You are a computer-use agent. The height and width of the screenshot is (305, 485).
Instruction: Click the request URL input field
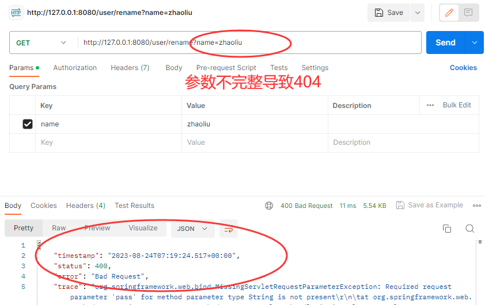tap(249, 43)
